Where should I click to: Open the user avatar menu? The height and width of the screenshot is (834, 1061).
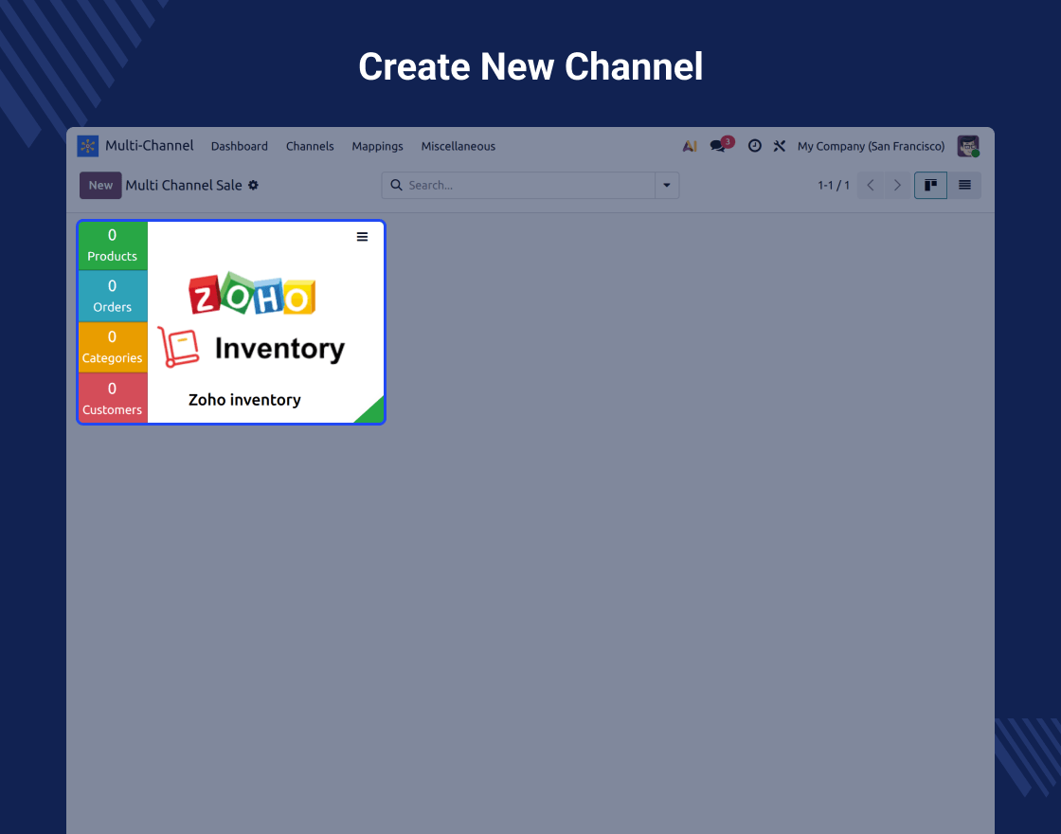point(968,146)
